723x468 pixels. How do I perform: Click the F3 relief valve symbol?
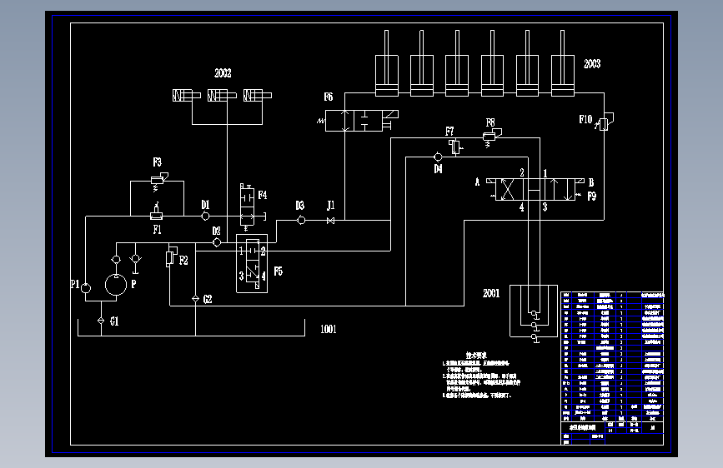coord(158,182)
